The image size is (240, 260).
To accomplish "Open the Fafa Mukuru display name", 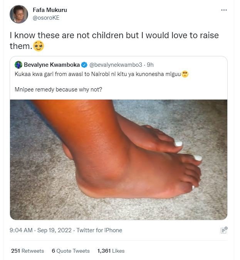I will point(50,10).
